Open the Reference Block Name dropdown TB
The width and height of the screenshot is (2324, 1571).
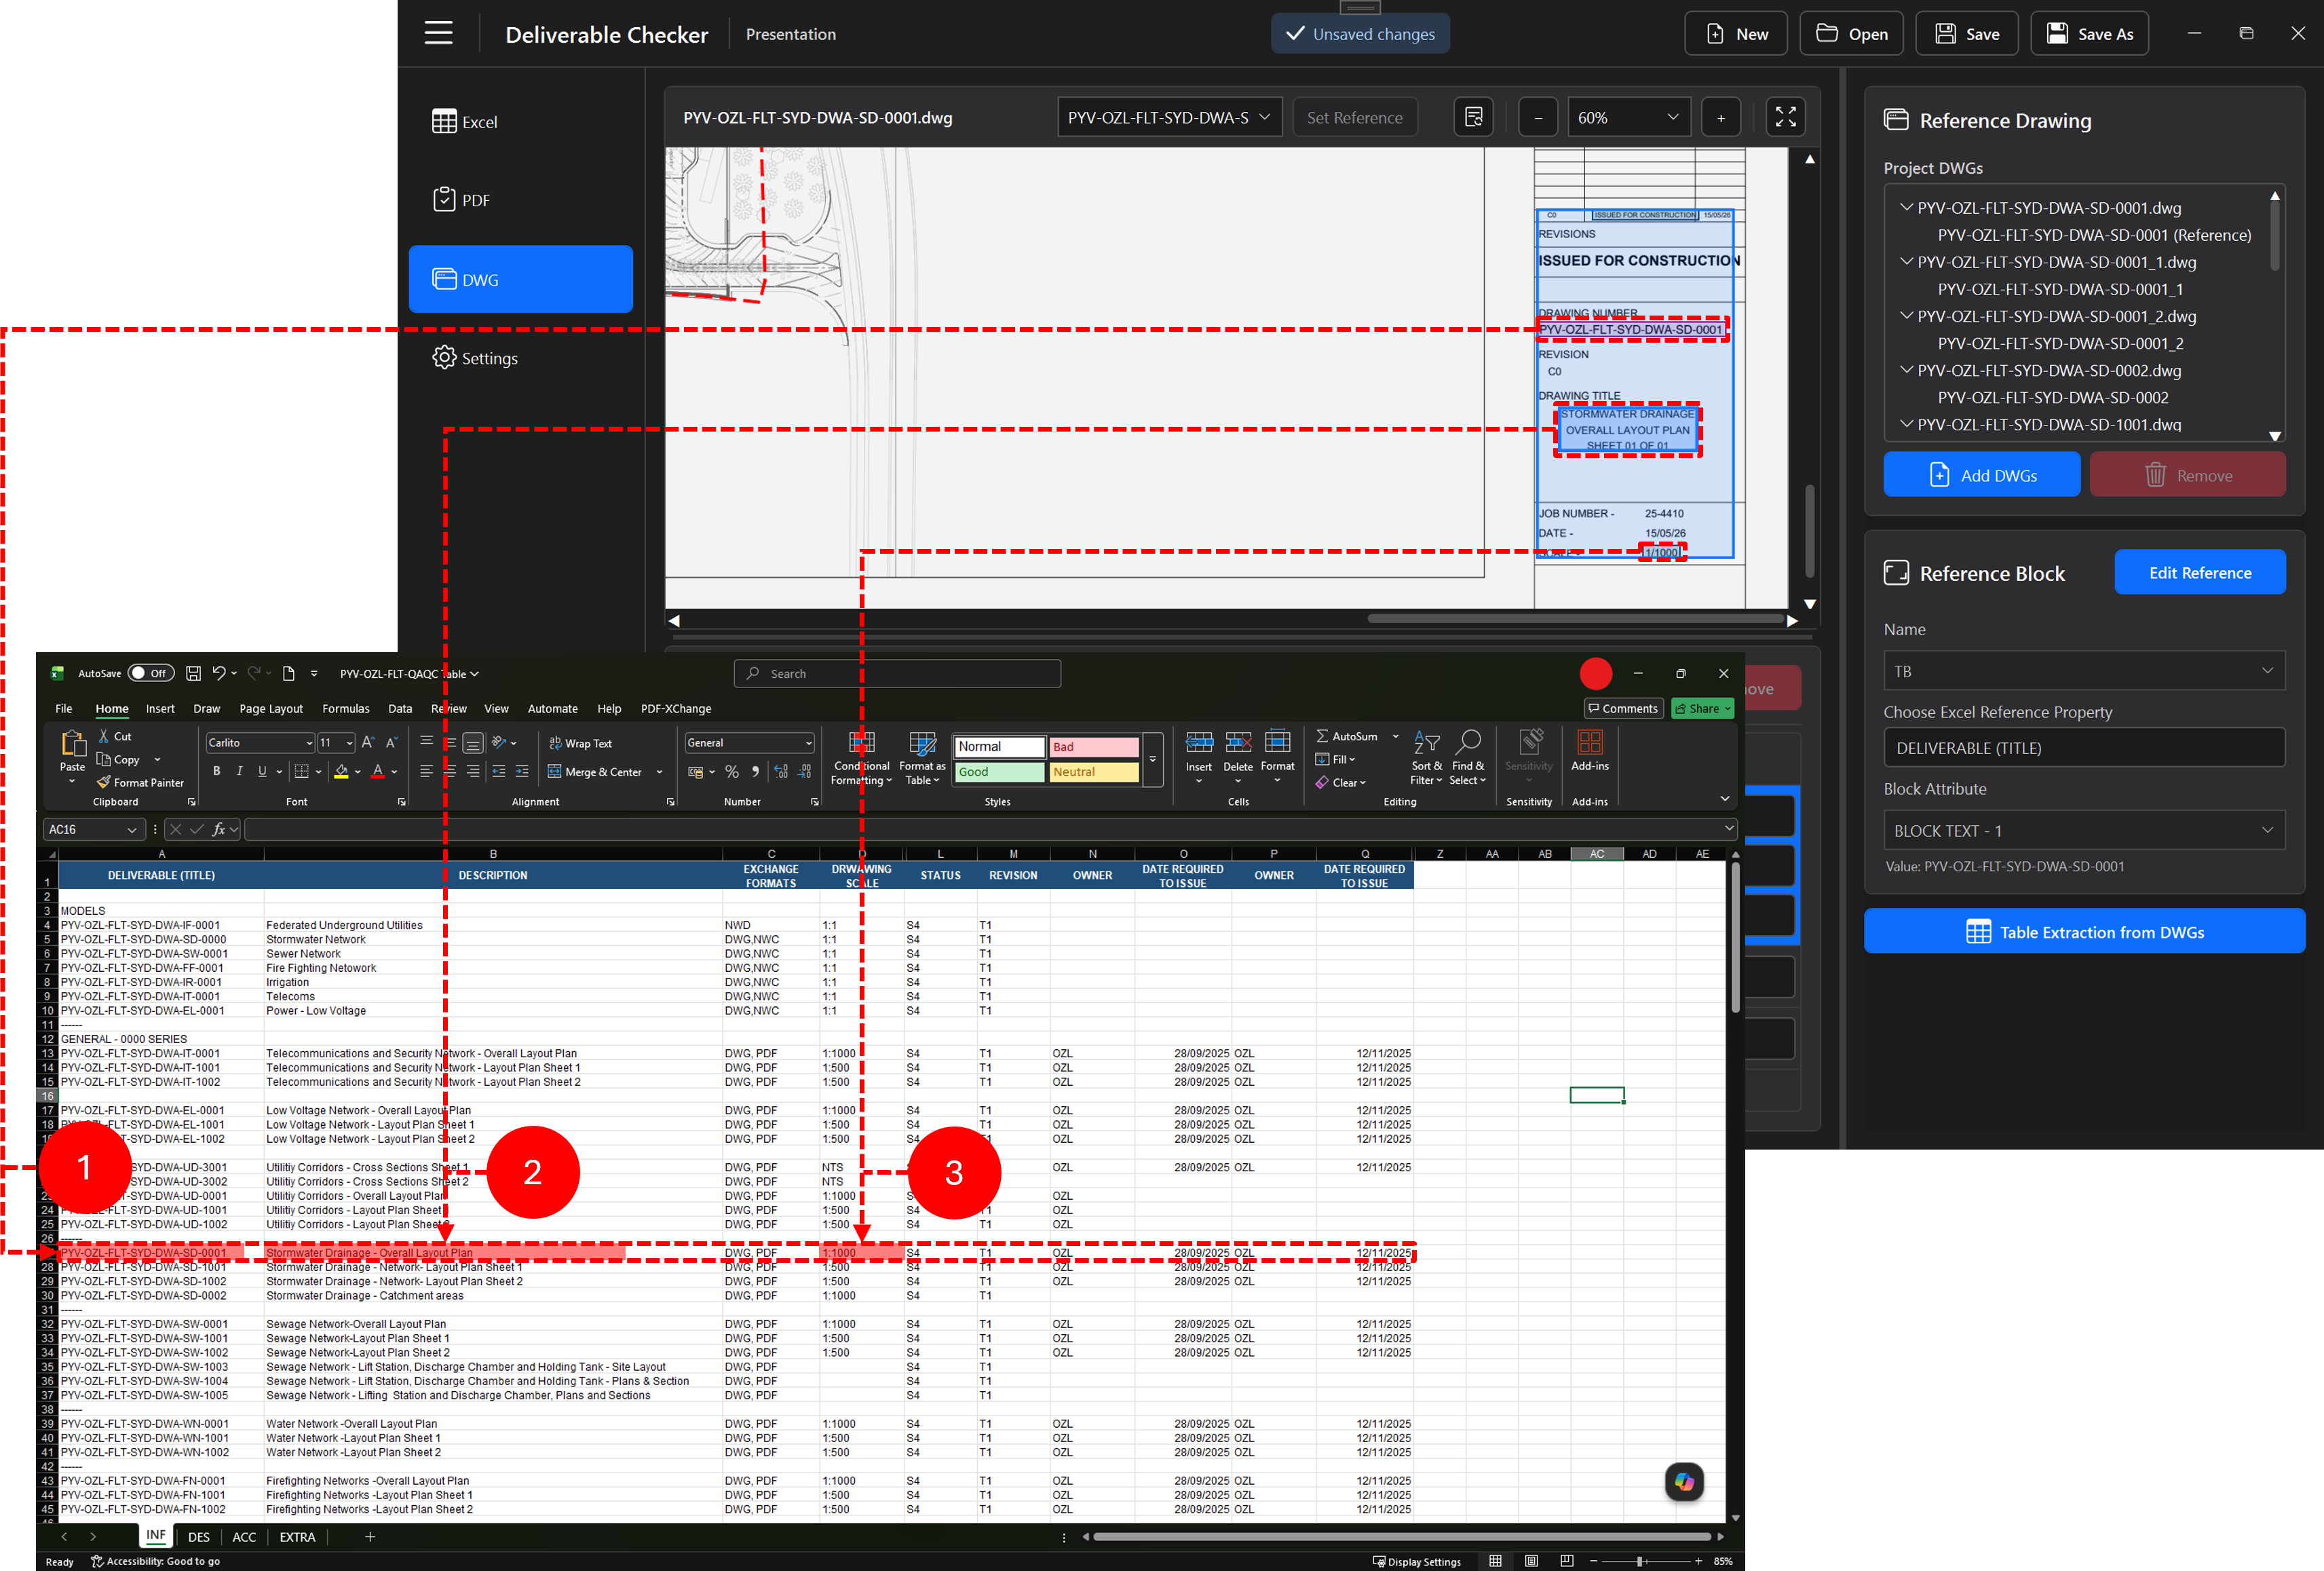(x=2084, y=671)
